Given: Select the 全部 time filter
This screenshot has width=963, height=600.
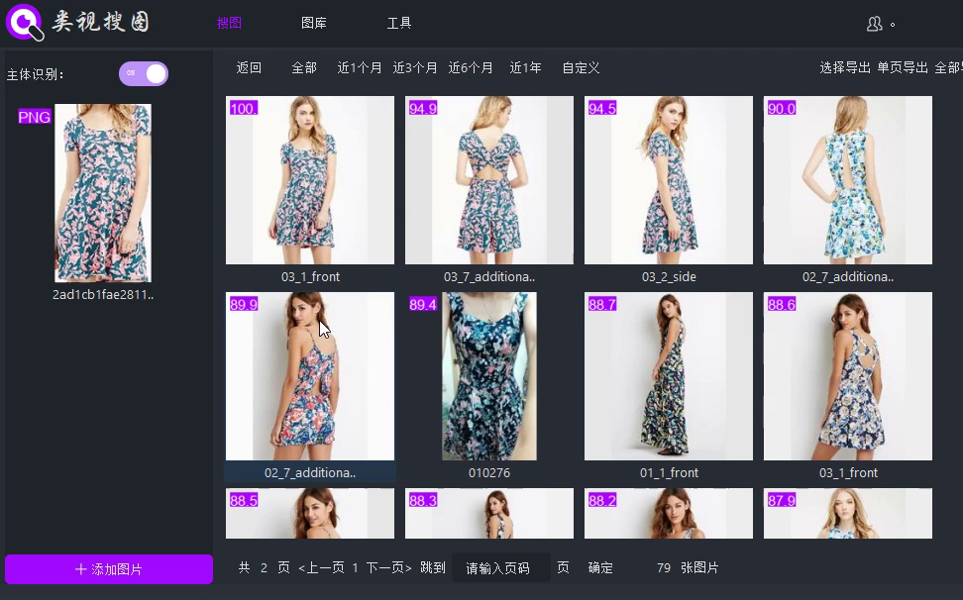Looking at the screenshot, I should point(304,67).
